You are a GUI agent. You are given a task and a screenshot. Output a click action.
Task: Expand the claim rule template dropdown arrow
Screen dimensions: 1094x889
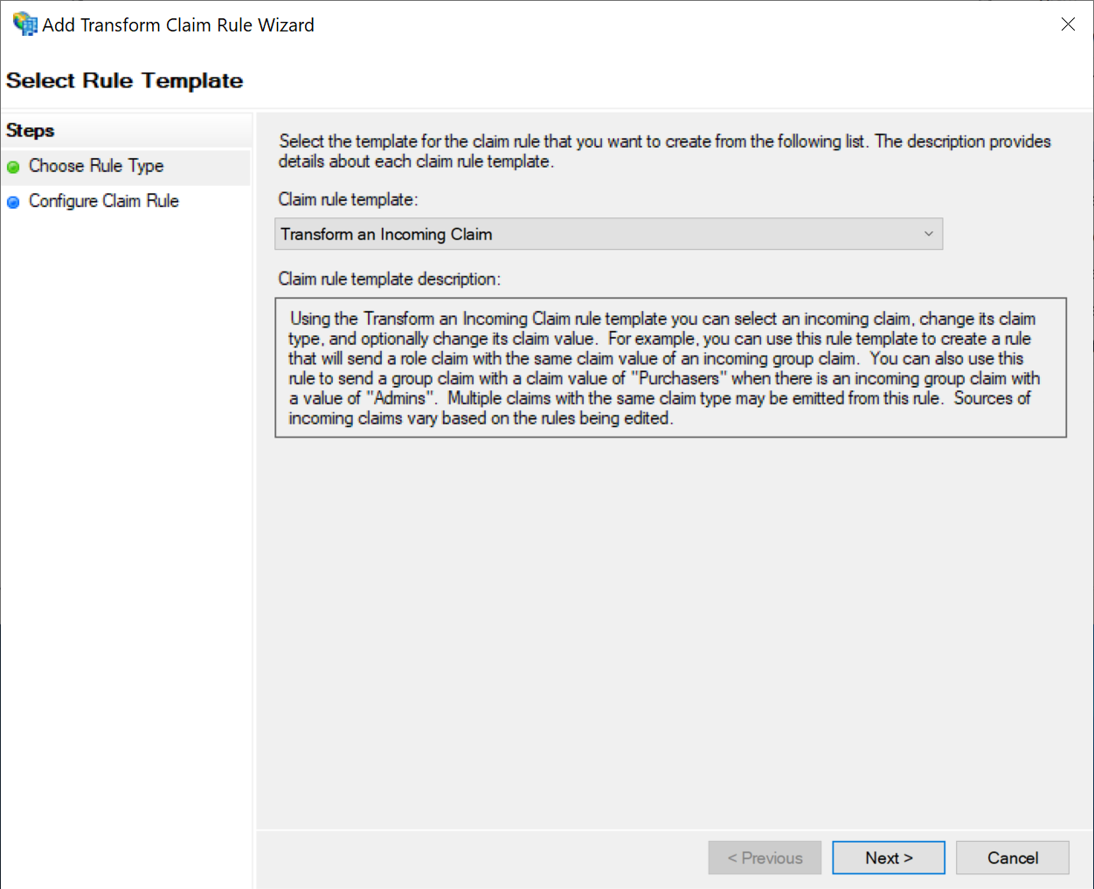(x=928, y=234)
